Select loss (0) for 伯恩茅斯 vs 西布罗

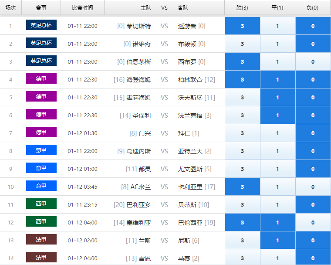pyautogui.click(x=313, y=61)
